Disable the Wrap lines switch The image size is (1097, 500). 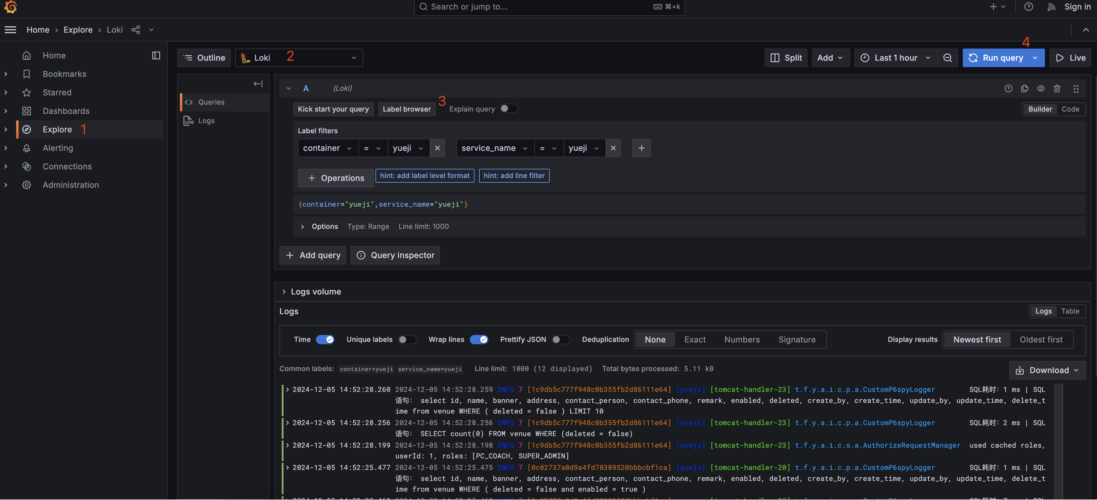coord(479,340)
